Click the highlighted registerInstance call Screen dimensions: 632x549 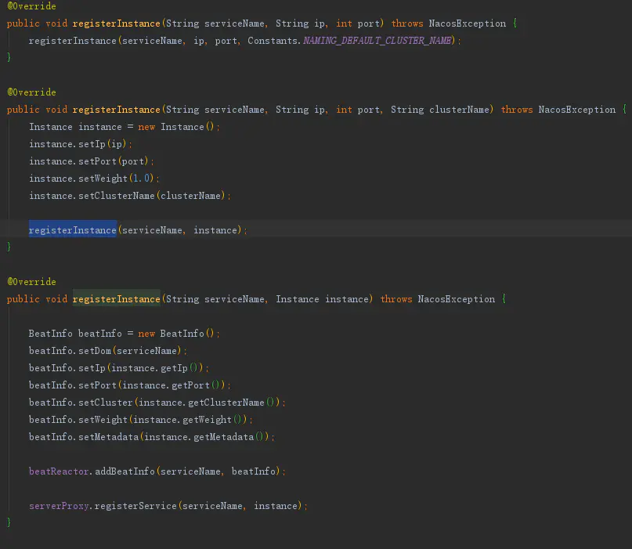(x=73, y=230)
